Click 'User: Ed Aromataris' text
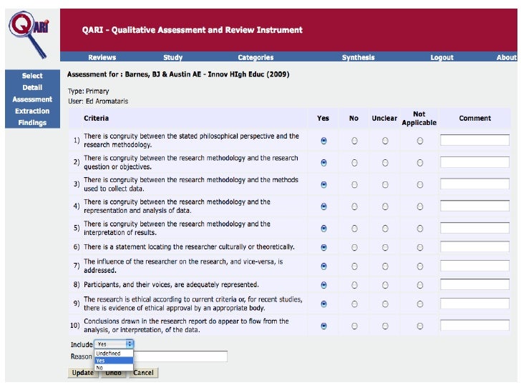Screen dimensions: 521x390 98,101
